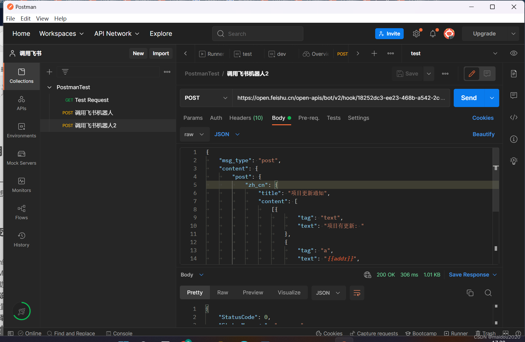Switch to the Params tab
525x342 pixels.
tap(193, 118)
